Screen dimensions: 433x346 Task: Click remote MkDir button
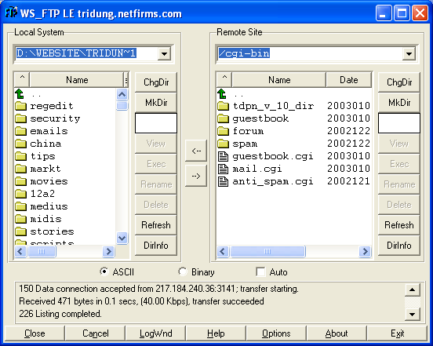click(399, 103)
